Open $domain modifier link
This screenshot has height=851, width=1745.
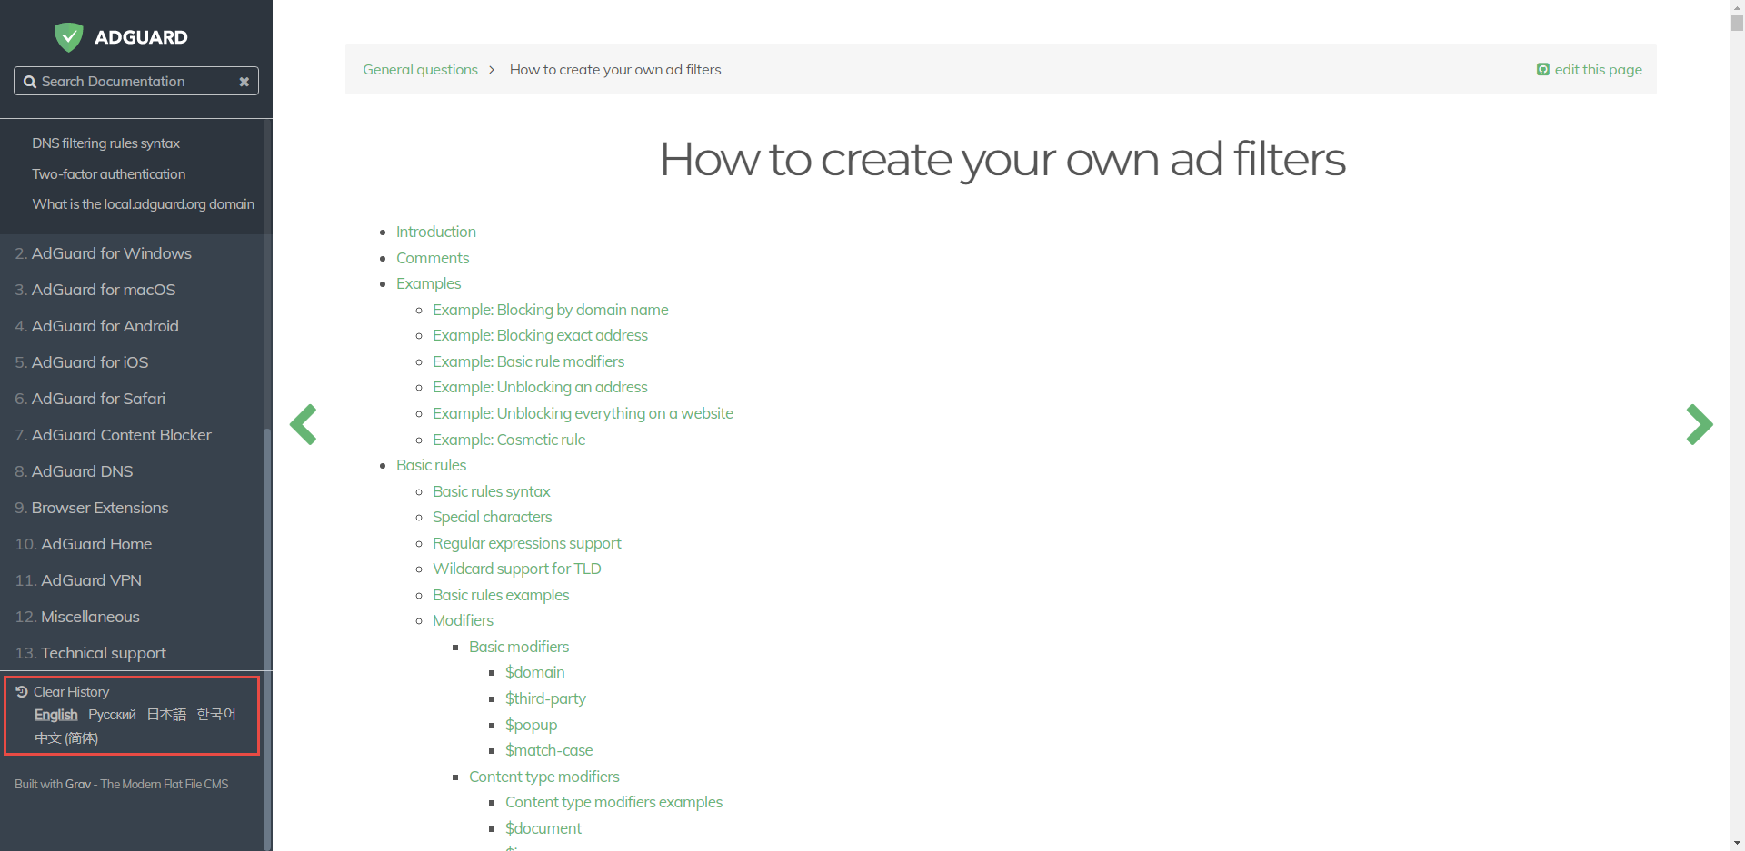pos(534,672)
